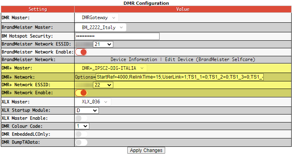
Task: Click the 'BM Hotspot Security:' label
Action: 27,36
